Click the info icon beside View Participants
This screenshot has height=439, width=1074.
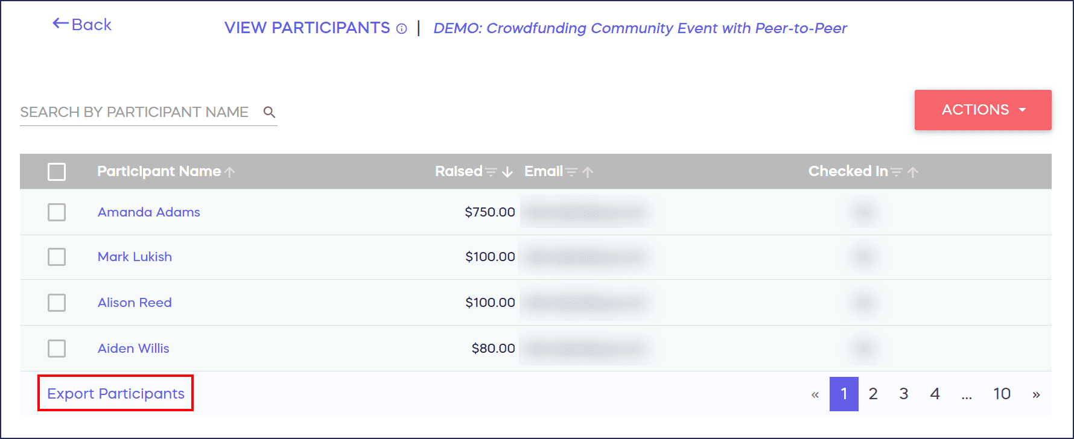click(402, 29)
